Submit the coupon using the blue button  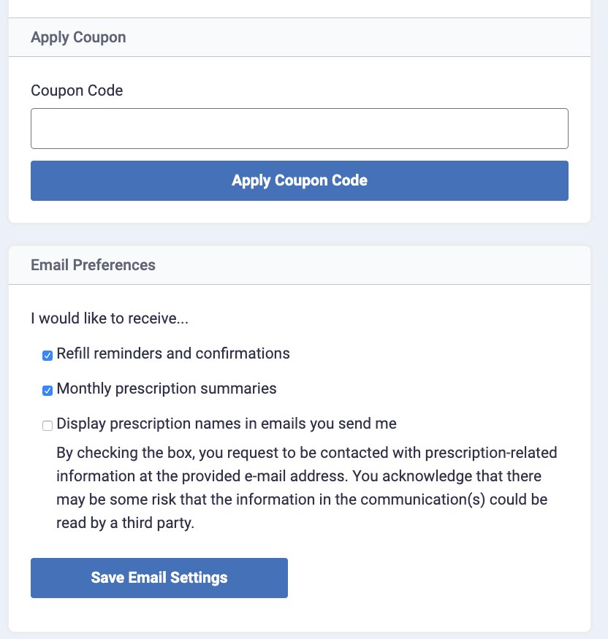[x=300, y=180]
